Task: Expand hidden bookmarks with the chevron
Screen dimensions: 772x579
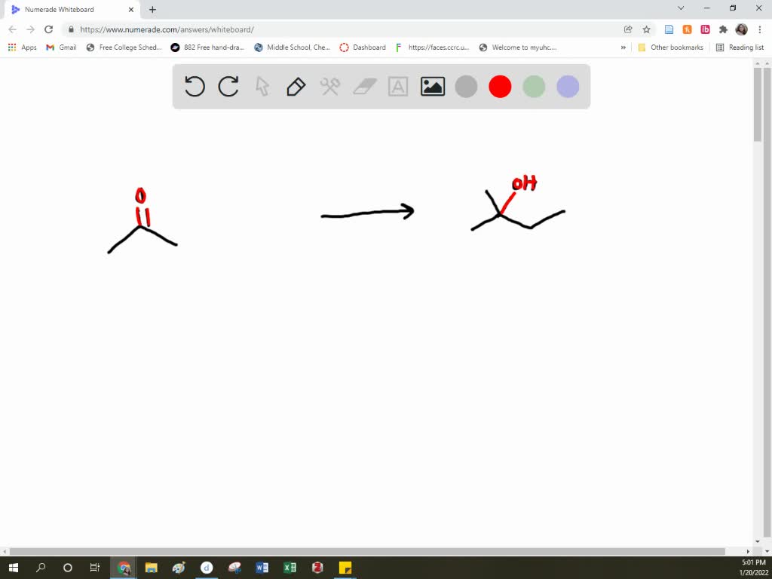Action: 623,47
